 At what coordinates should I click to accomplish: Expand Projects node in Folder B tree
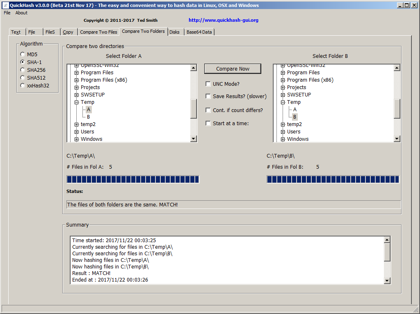click(x=283, y=87)
